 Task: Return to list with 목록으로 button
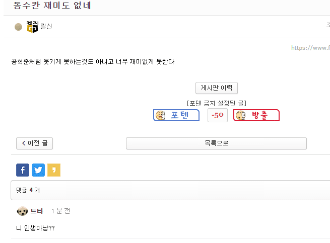click(216, 143)
